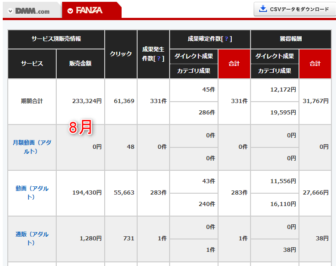
Task: Click the red 合計 header under 成果確定件数
Action: click(x=234, y=64)
